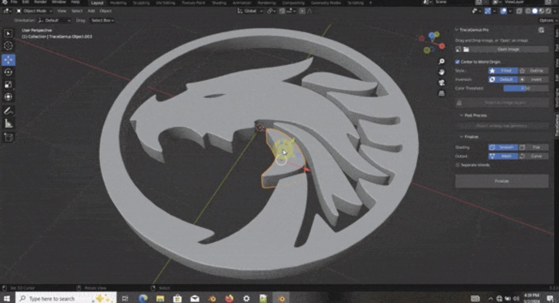The image size is (559, 303).
Task: Open the Orientation Default dropdown
Action: point(54,21)
